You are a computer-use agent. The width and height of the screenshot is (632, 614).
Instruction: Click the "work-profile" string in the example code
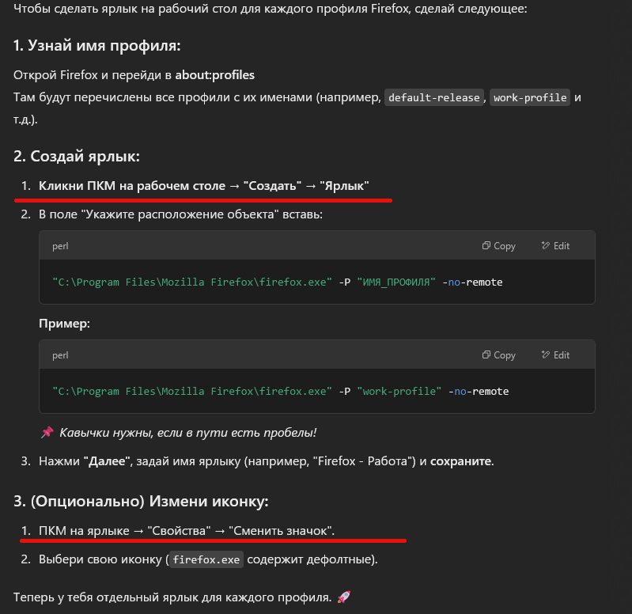click(x=399, y=392)
